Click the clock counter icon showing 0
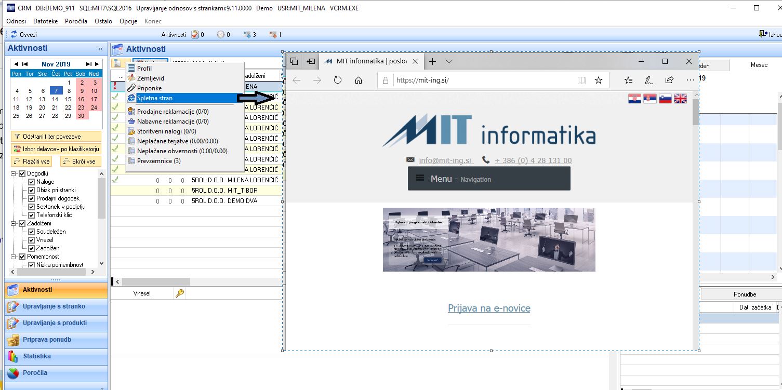This screenshot has height=390, width=782. 221,35
